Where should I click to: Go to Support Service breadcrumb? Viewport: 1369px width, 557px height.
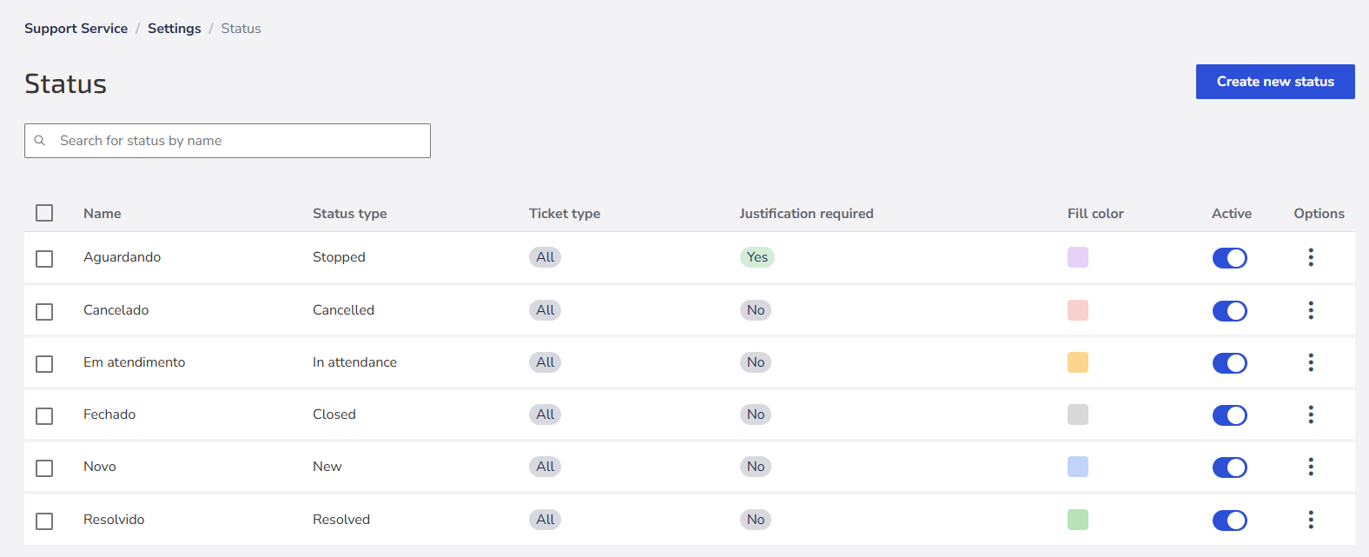76,29
